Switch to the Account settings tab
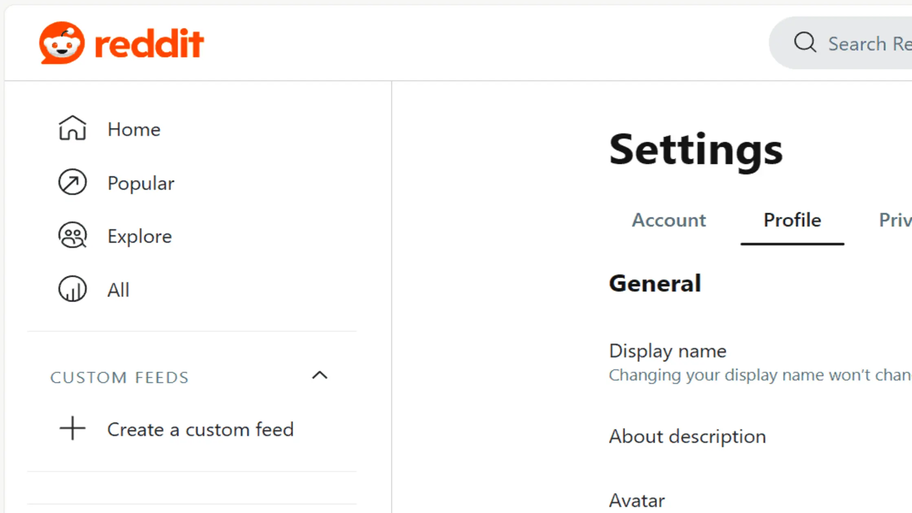 [x=669, y=220]
